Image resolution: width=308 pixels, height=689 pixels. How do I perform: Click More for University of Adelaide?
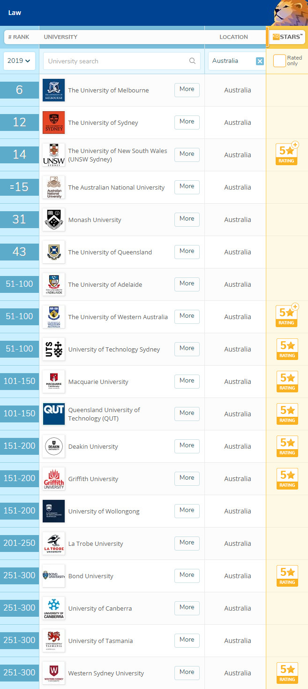click(x=187, y=284)
